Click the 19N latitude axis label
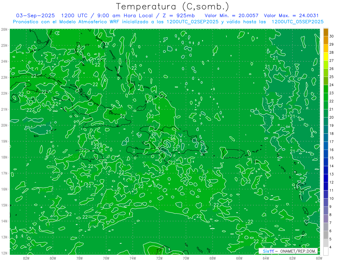Image resolution: width=339 pixels, height=262 pixels. coord(4,141)
